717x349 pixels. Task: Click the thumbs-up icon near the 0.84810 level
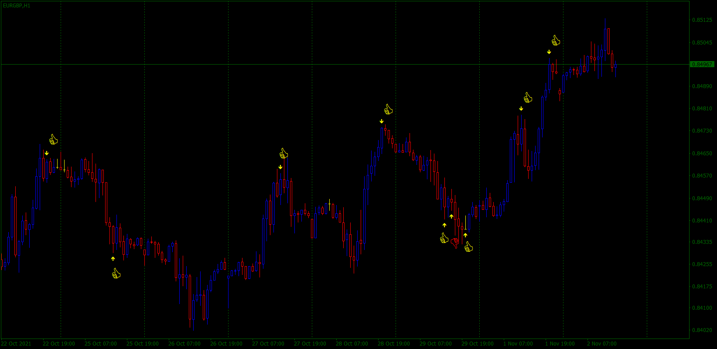(528, 98)
